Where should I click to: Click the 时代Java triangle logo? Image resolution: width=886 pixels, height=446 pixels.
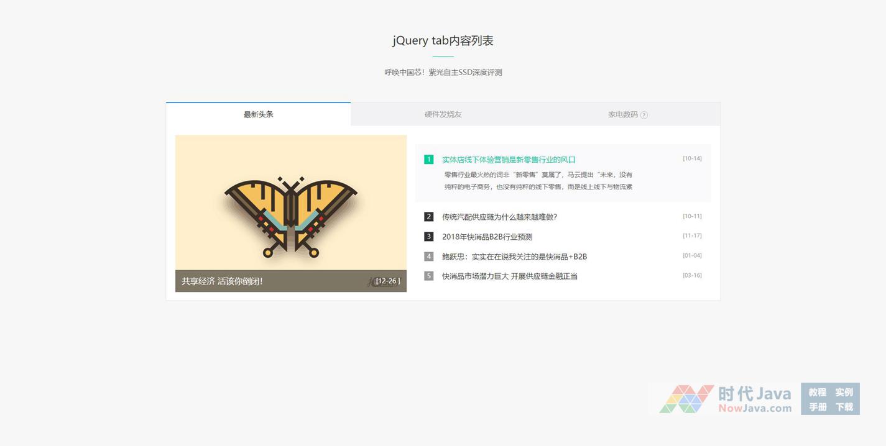click(686, 399)
